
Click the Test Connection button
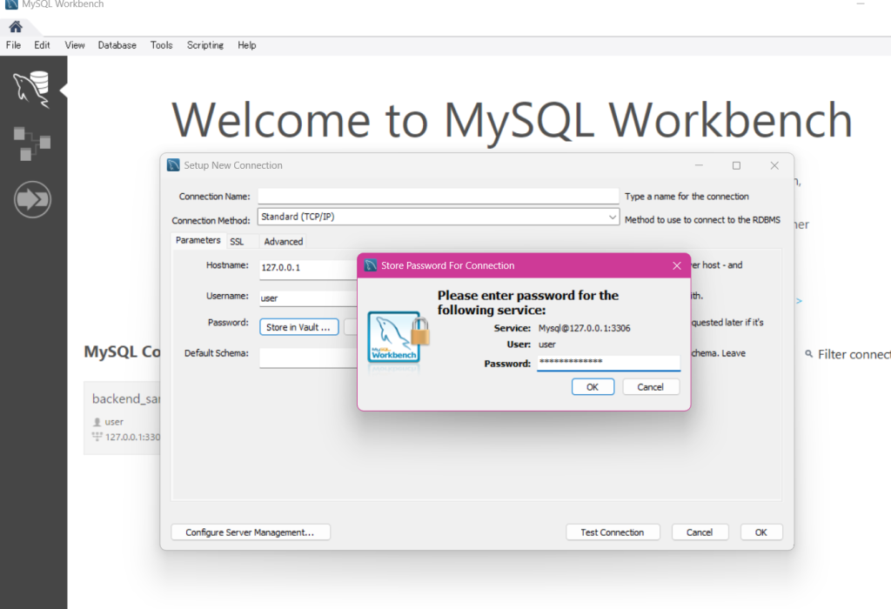[613, 532]
